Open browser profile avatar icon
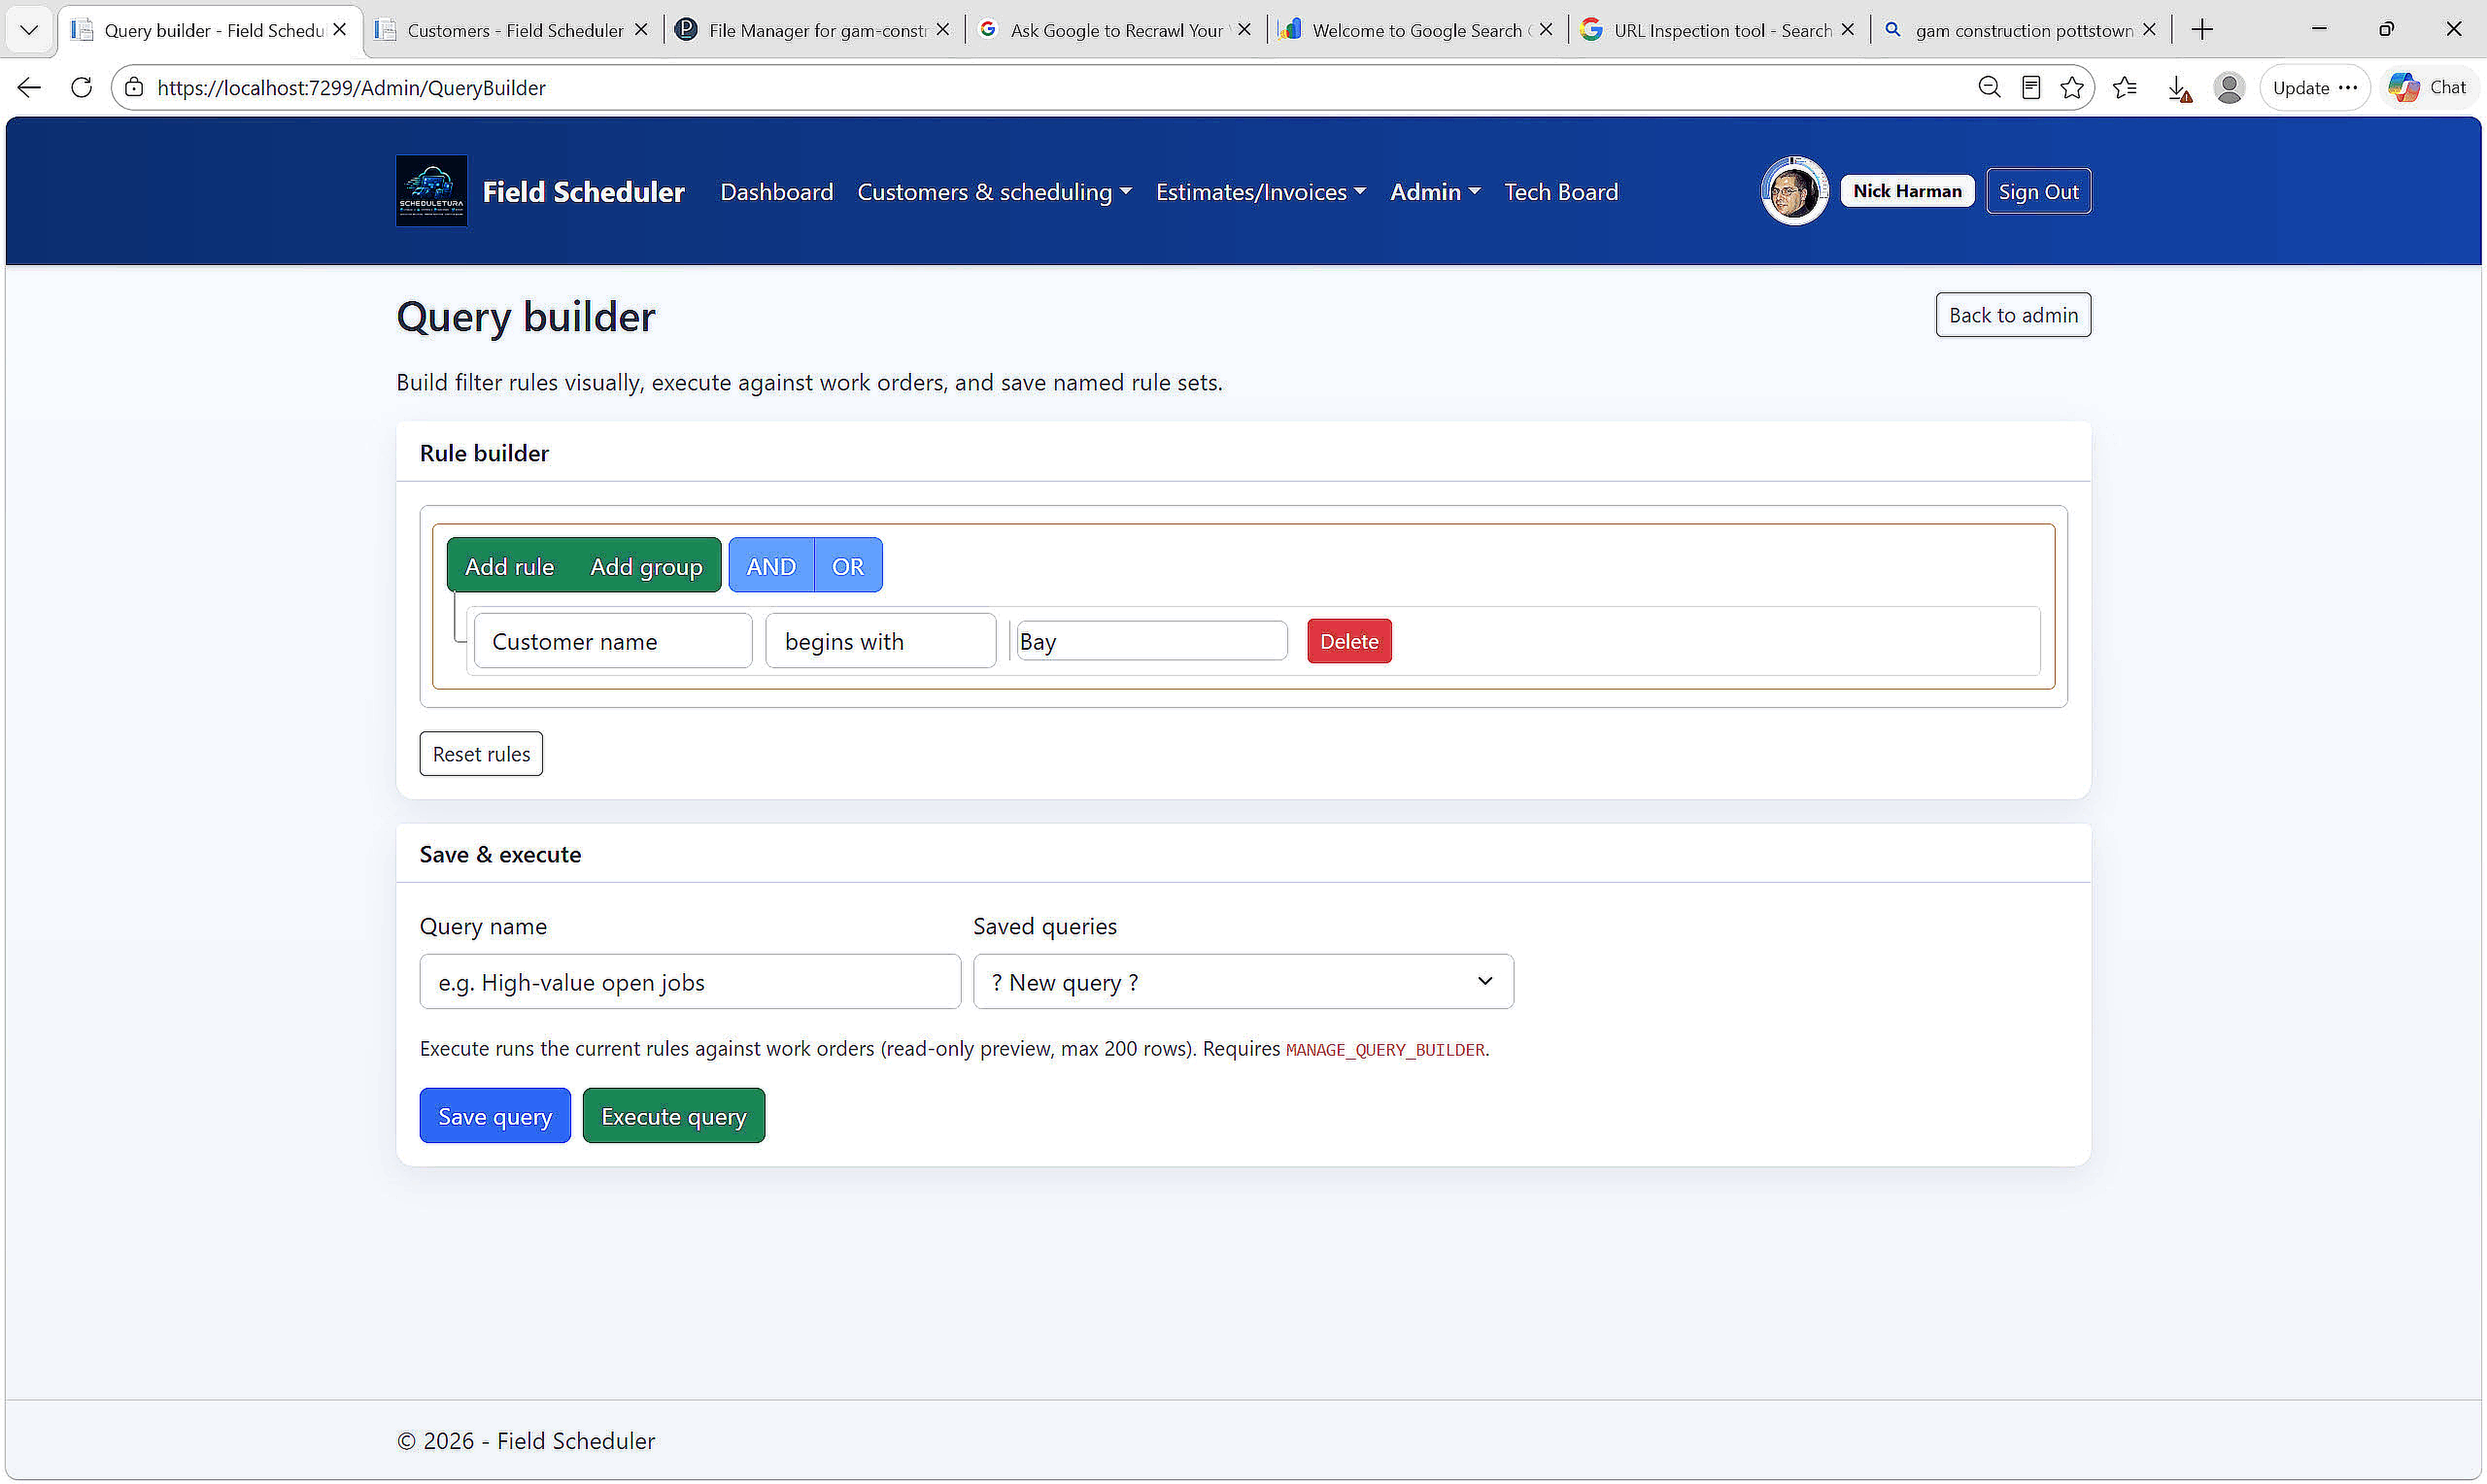The height and width of the screenshot is (1484, 2487). tap(2229, 87)
